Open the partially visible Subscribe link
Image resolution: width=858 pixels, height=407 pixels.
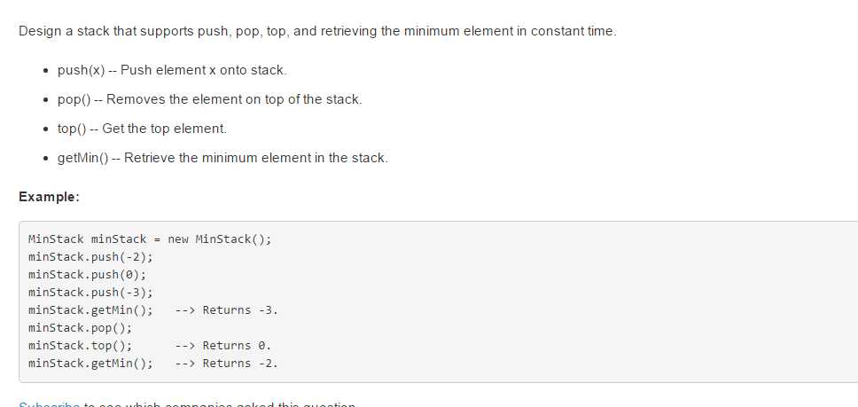(50, 405)
